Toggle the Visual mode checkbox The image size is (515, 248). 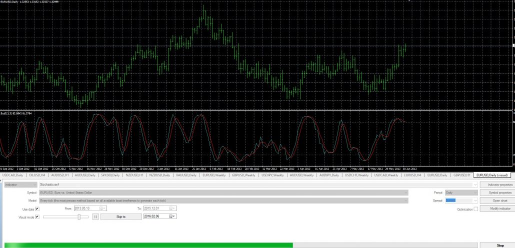(37, 217)
